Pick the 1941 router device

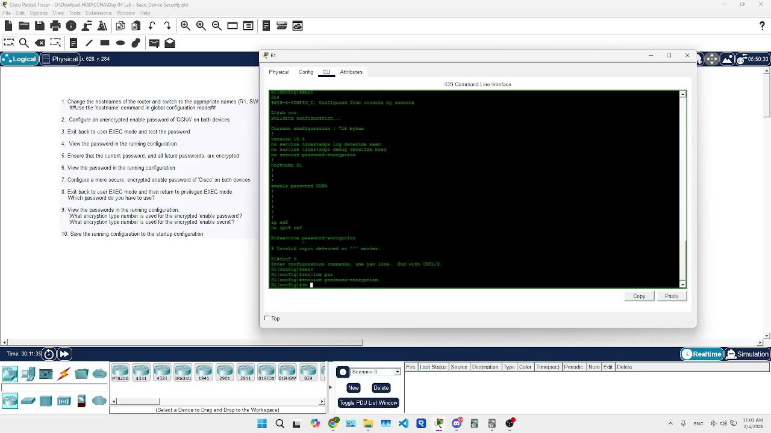click(204, 373)
